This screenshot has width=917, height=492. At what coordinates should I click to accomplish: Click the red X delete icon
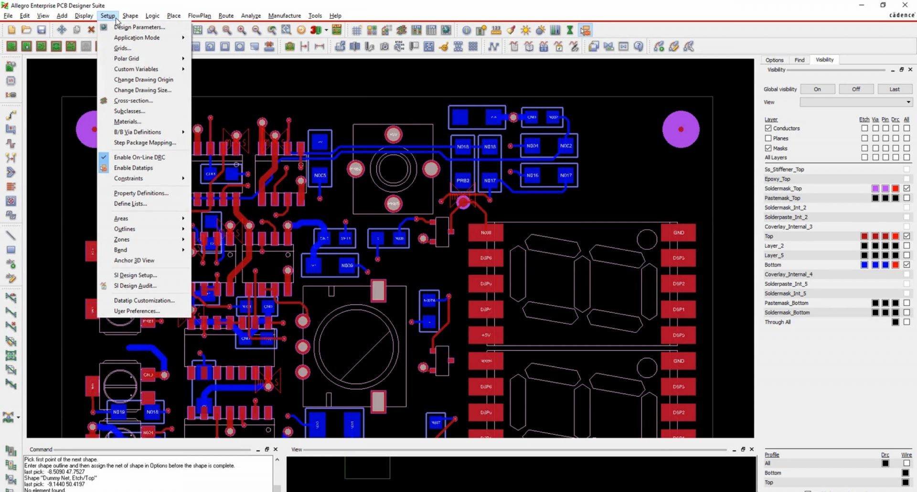tap(91, 30)
